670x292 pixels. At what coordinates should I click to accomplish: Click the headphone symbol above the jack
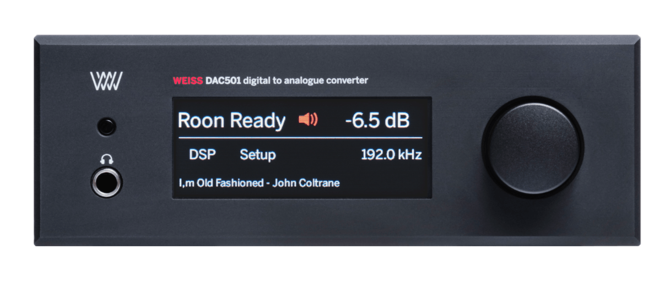(107, 160)
